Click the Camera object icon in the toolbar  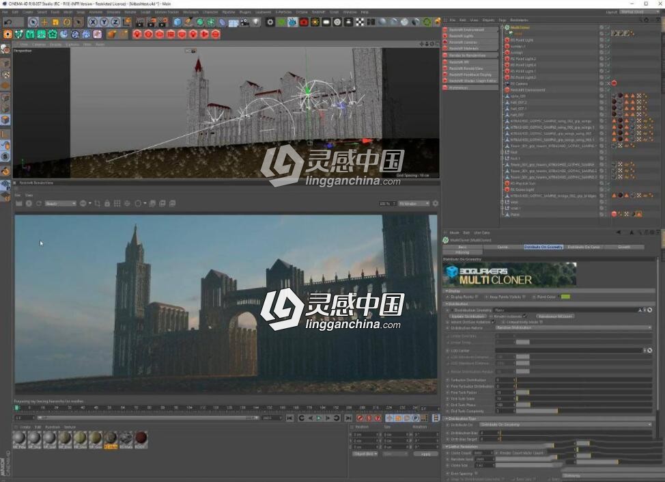coord(244,22)
